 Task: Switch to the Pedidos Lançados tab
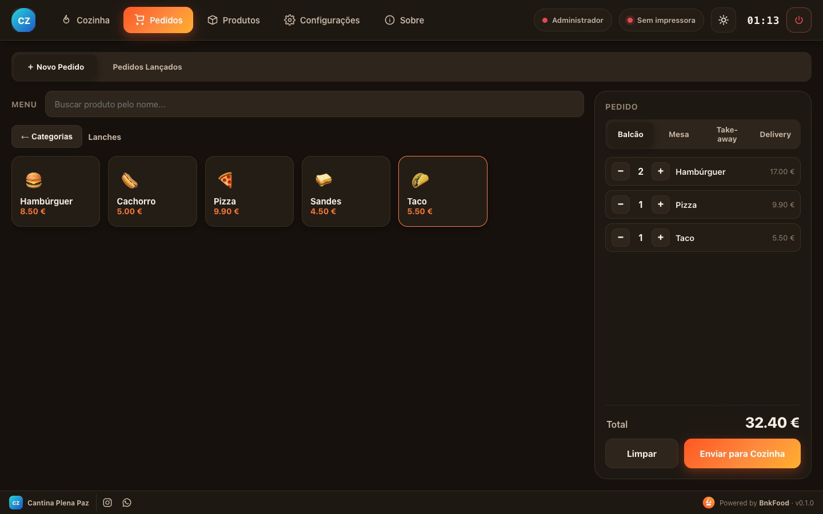(147, 67)
